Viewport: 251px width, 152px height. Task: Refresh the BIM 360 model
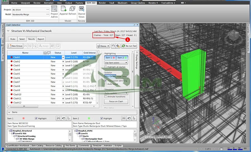tap(72, 11)
